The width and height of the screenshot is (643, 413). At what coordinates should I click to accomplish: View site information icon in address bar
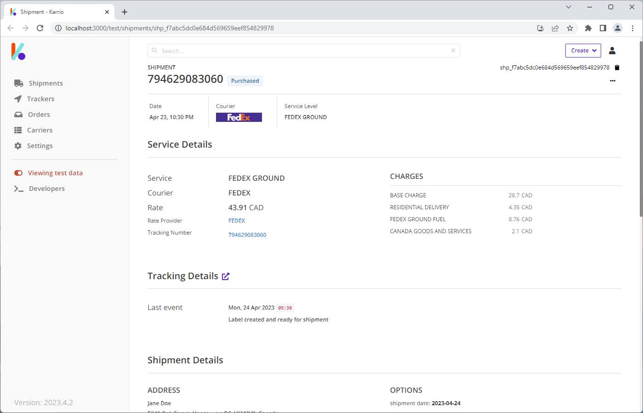(x=58, y=28)
